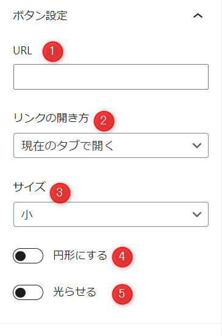Viewport: 222px width, 336px height.
Task: Click red badge number 5 beside 光らせる
Action: 122,293
